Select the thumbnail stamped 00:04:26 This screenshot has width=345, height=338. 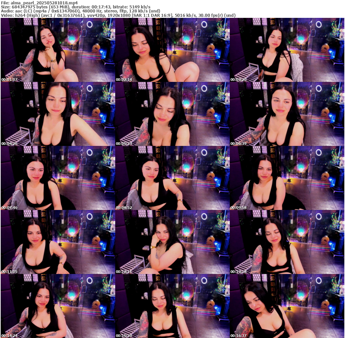58,114
